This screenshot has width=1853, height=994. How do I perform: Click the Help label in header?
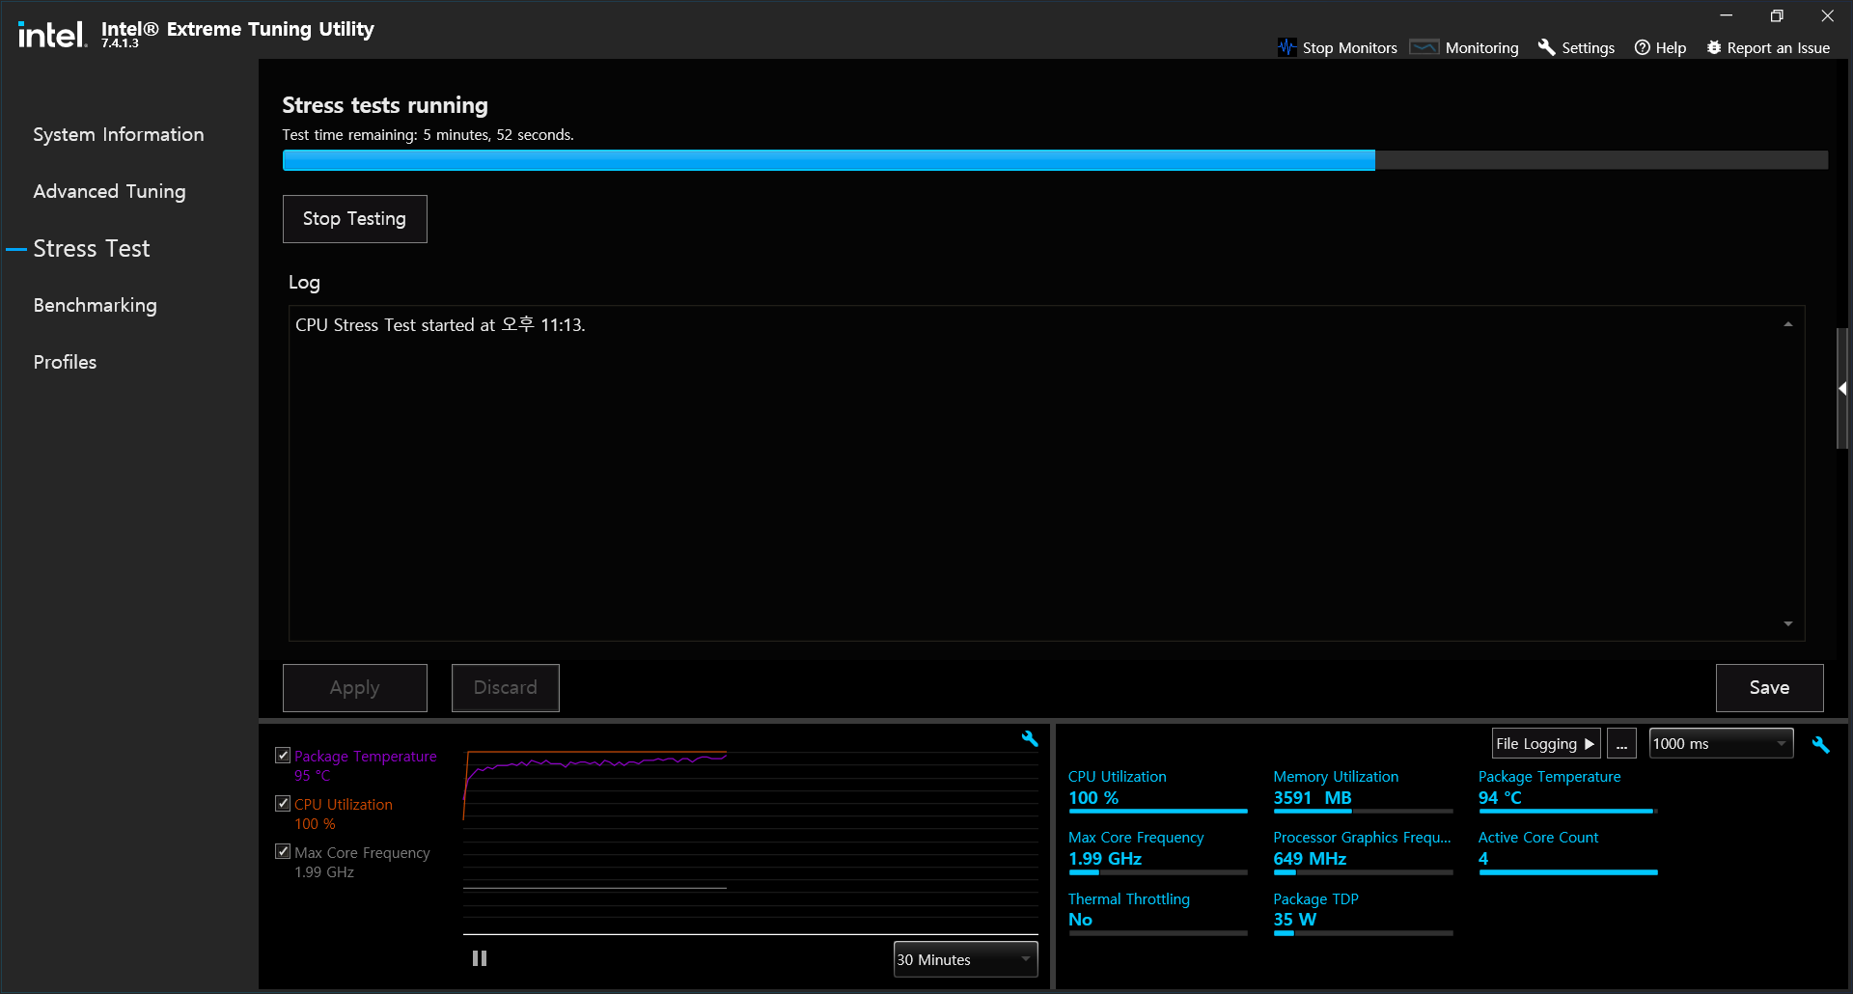tap(1671, 47)
